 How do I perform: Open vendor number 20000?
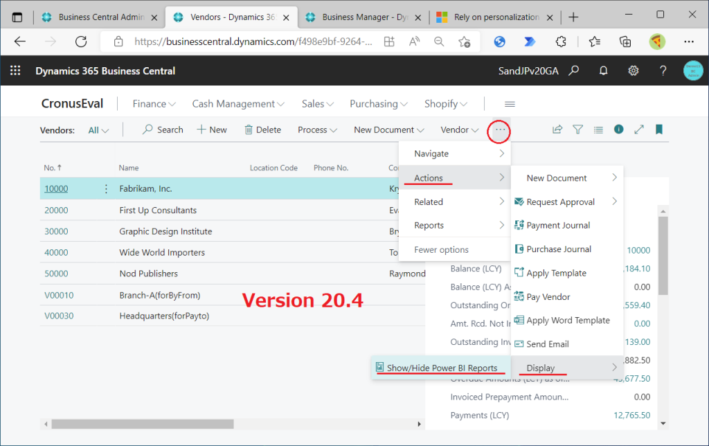tap(56, 211)
